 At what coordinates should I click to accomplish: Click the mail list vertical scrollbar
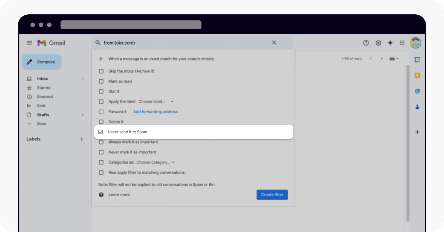[x=408, y=143]
